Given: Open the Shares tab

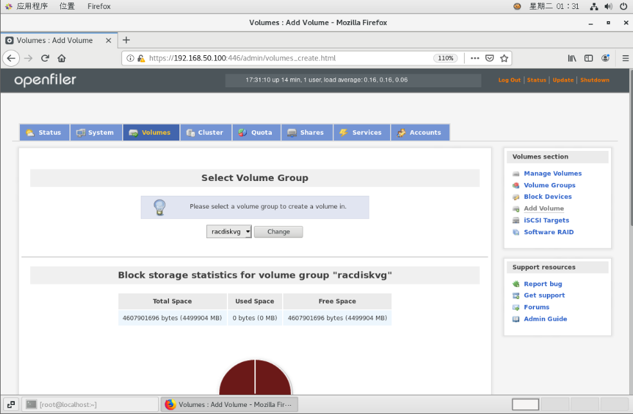Looking at the screenshot, I should [x=307, y=132].
